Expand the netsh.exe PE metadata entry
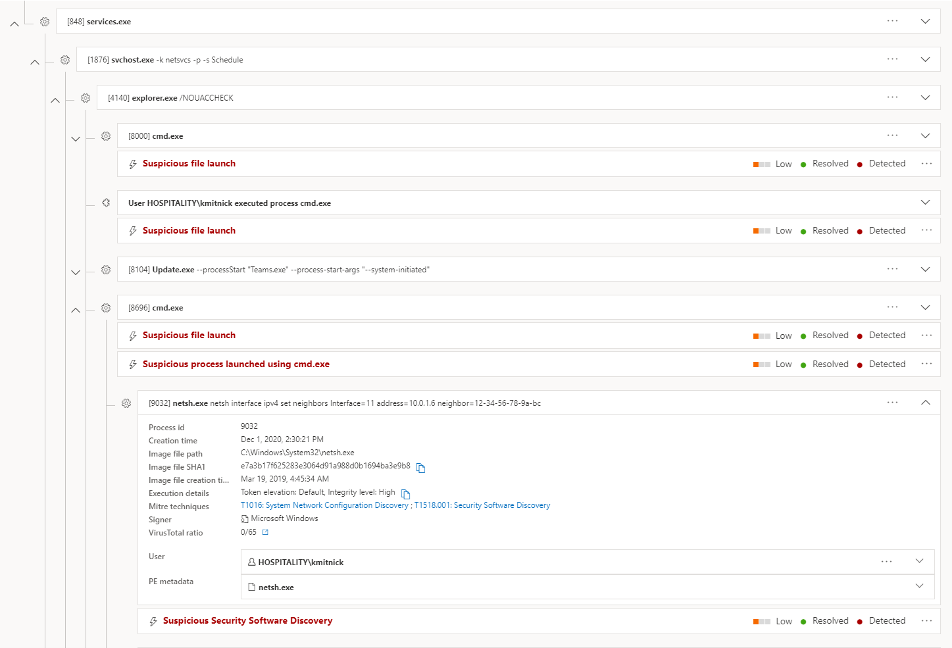 point(919,586)
